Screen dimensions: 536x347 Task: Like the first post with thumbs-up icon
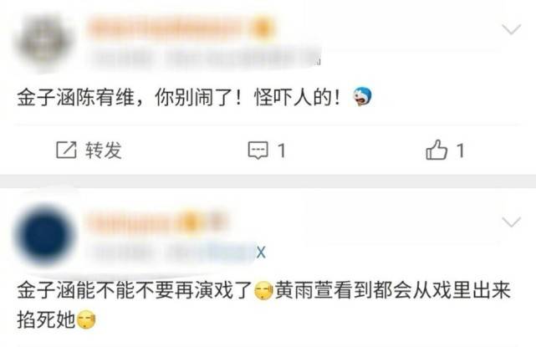coord(436,150)
